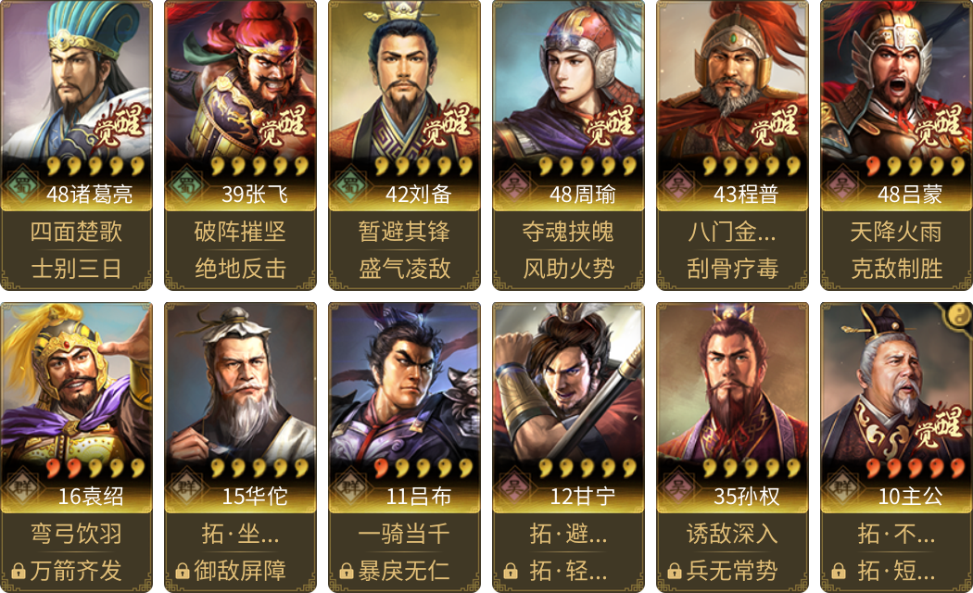Viewport: 973px width, 593px height.
Task: Select the 一骑当千 skill of 吕布
Action: tap(404, 534)
